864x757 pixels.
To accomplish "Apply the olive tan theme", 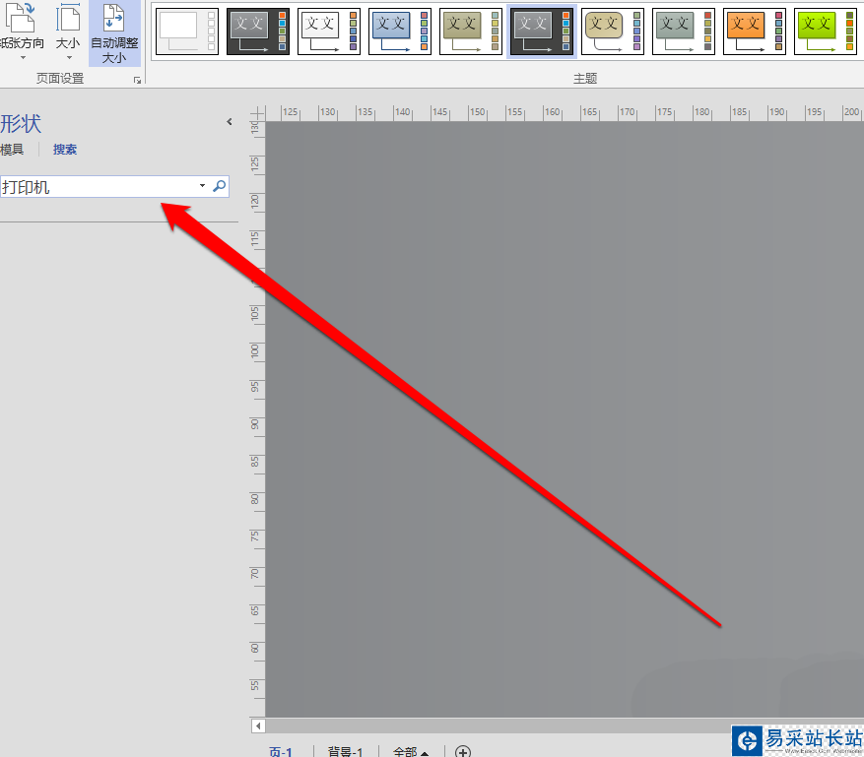I will pos(471,32).
